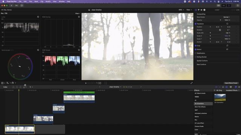The image size is (241, 135).
Task: Click the share export icon top right
Action: click(x=238, y=6)
